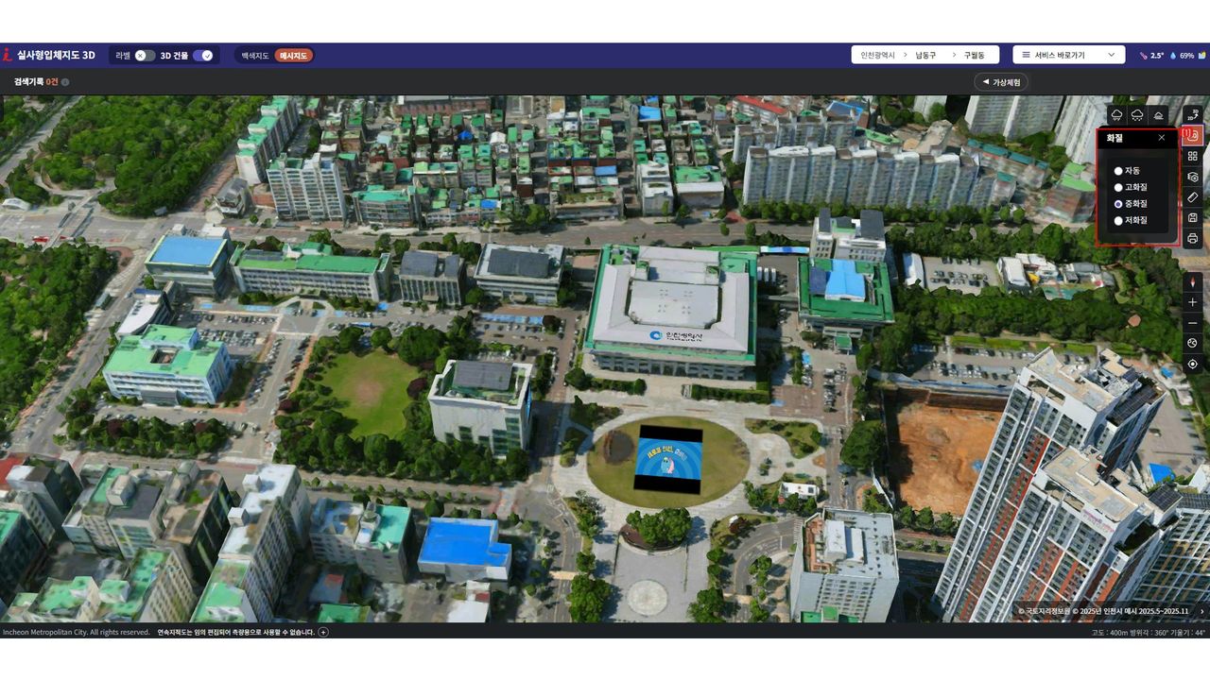Reset orientation with the compass icon
The width and height of the screenshot is (1210, 680).
(1192, 281)
